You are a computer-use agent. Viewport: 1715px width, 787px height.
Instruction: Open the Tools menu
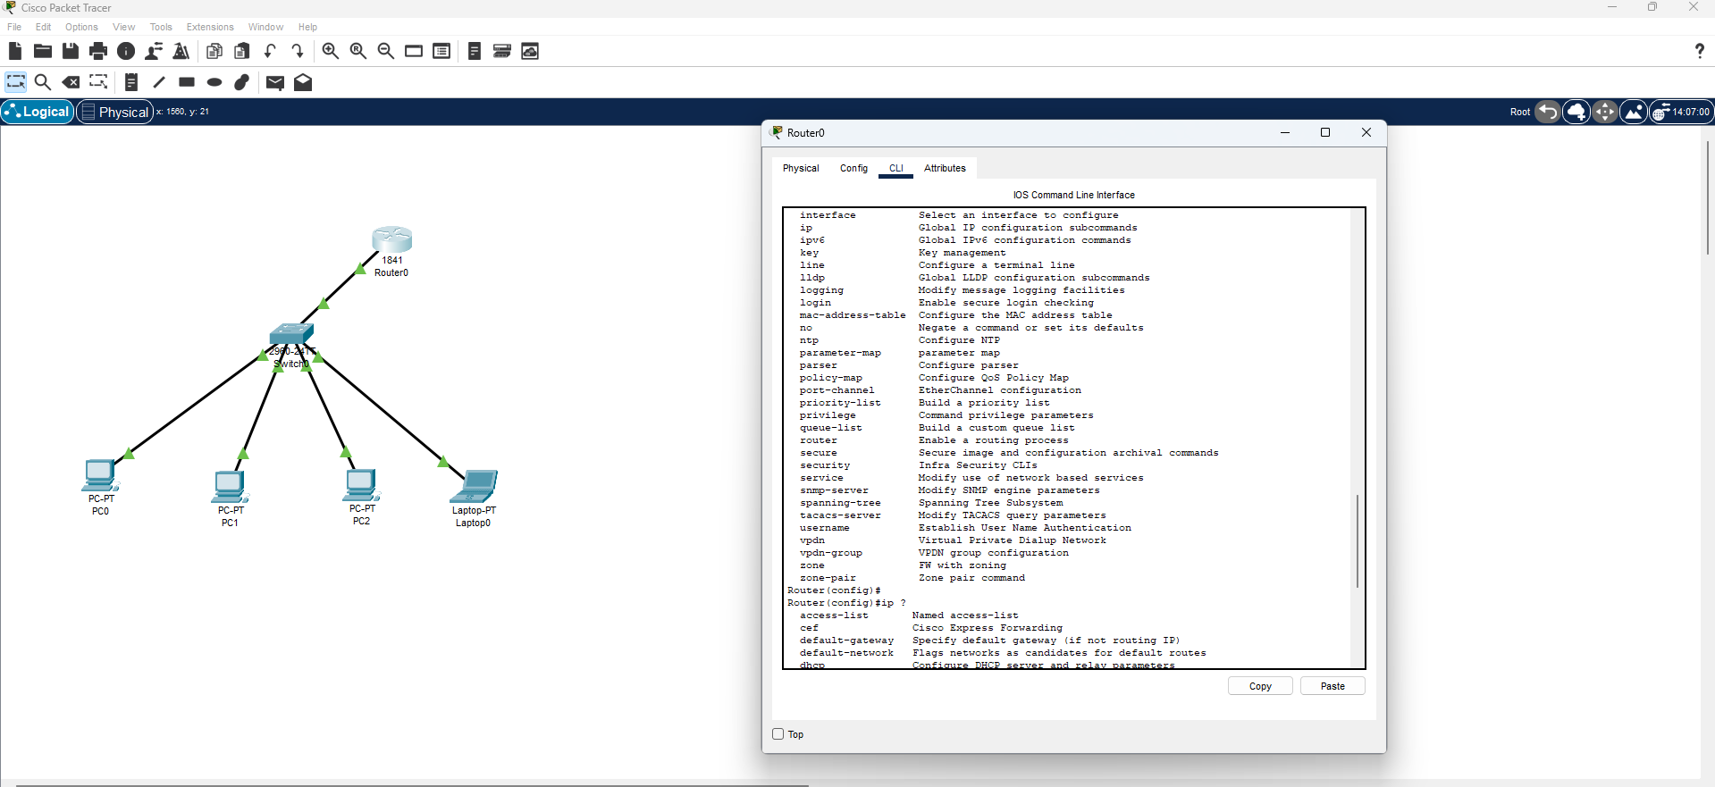coord(161,27)
